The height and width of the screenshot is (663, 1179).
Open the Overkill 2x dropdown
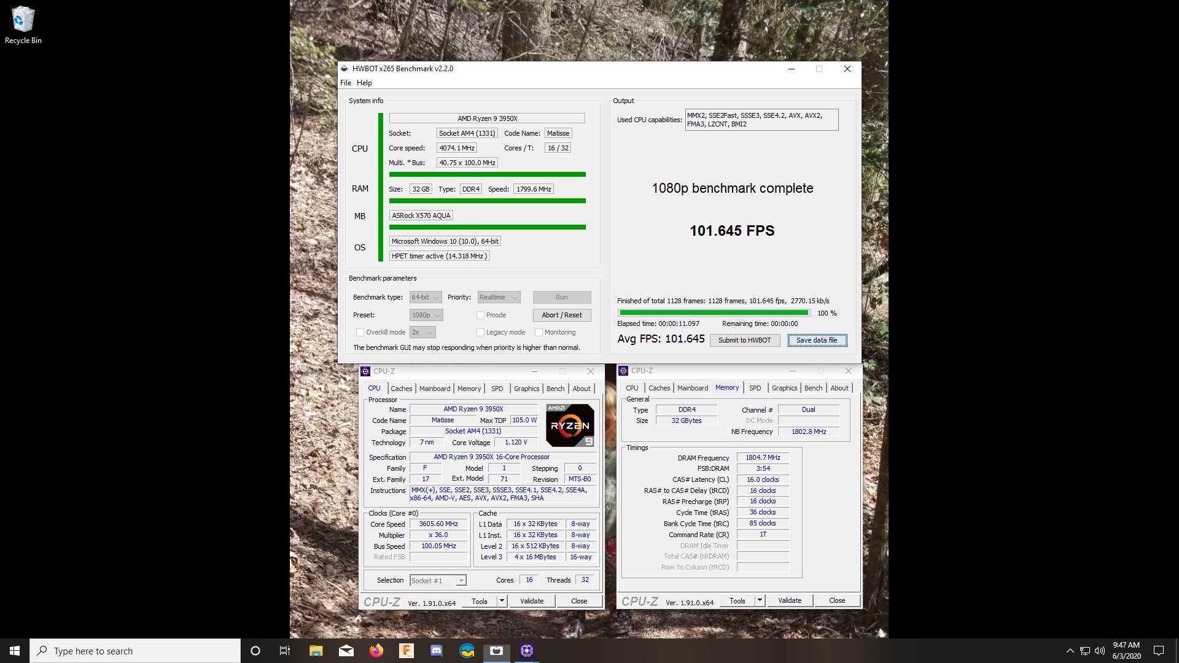422,332
